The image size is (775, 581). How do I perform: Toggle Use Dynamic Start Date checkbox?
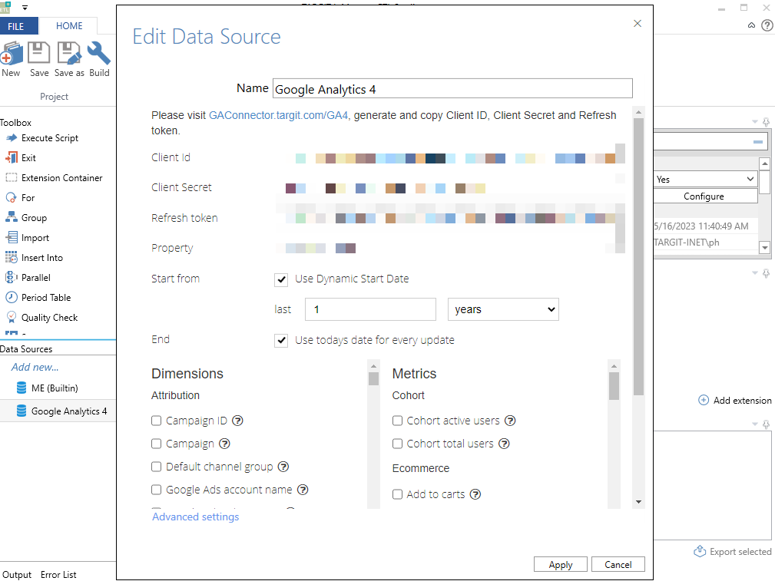click(281, 280)
